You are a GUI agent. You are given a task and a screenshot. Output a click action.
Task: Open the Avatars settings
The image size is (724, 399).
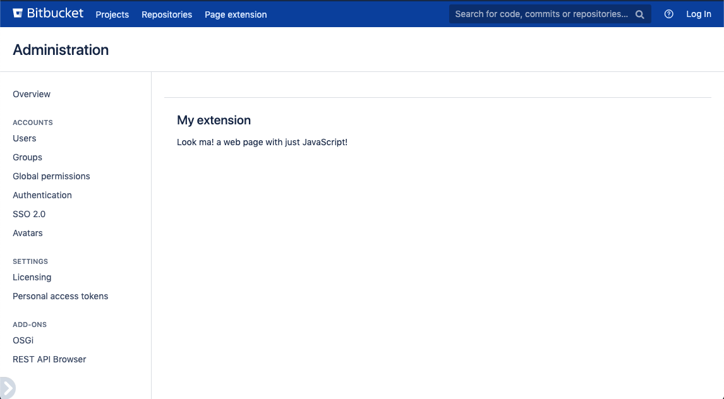pos(27,232)
